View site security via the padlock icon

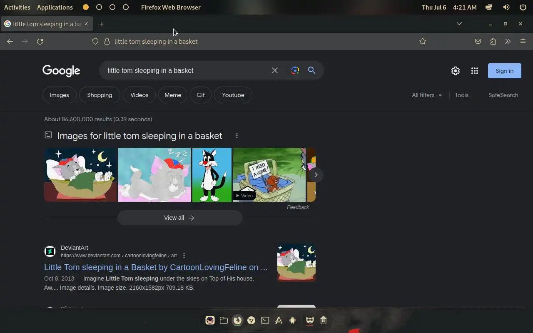(x=107, y=41)
